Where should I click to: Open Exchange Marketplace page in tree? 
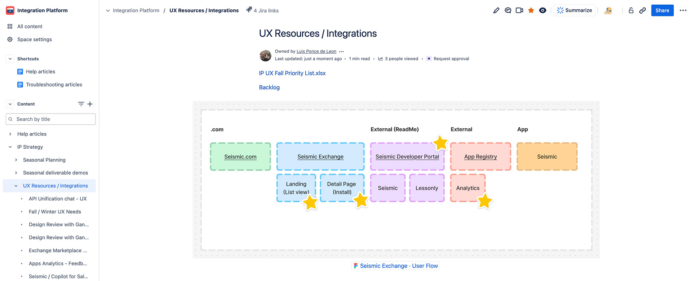click(x=58, y=250)
